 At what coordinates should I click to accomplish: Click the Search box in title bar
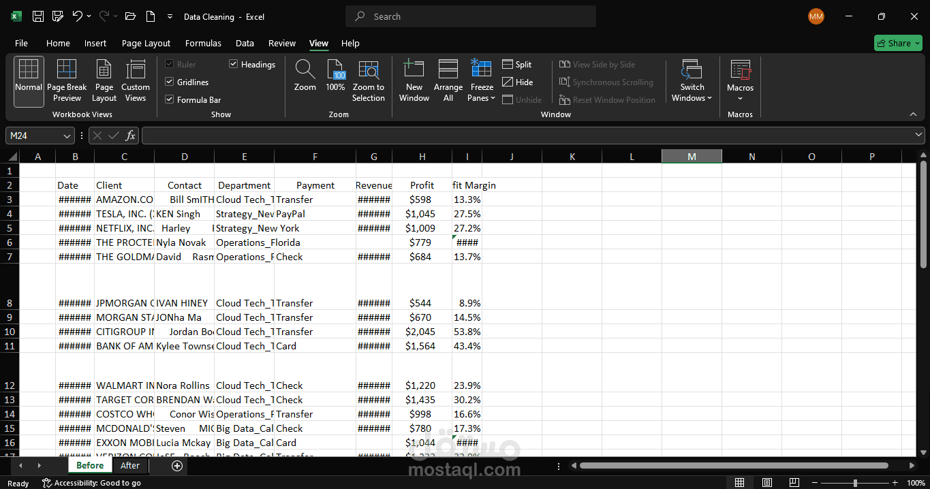471,16
